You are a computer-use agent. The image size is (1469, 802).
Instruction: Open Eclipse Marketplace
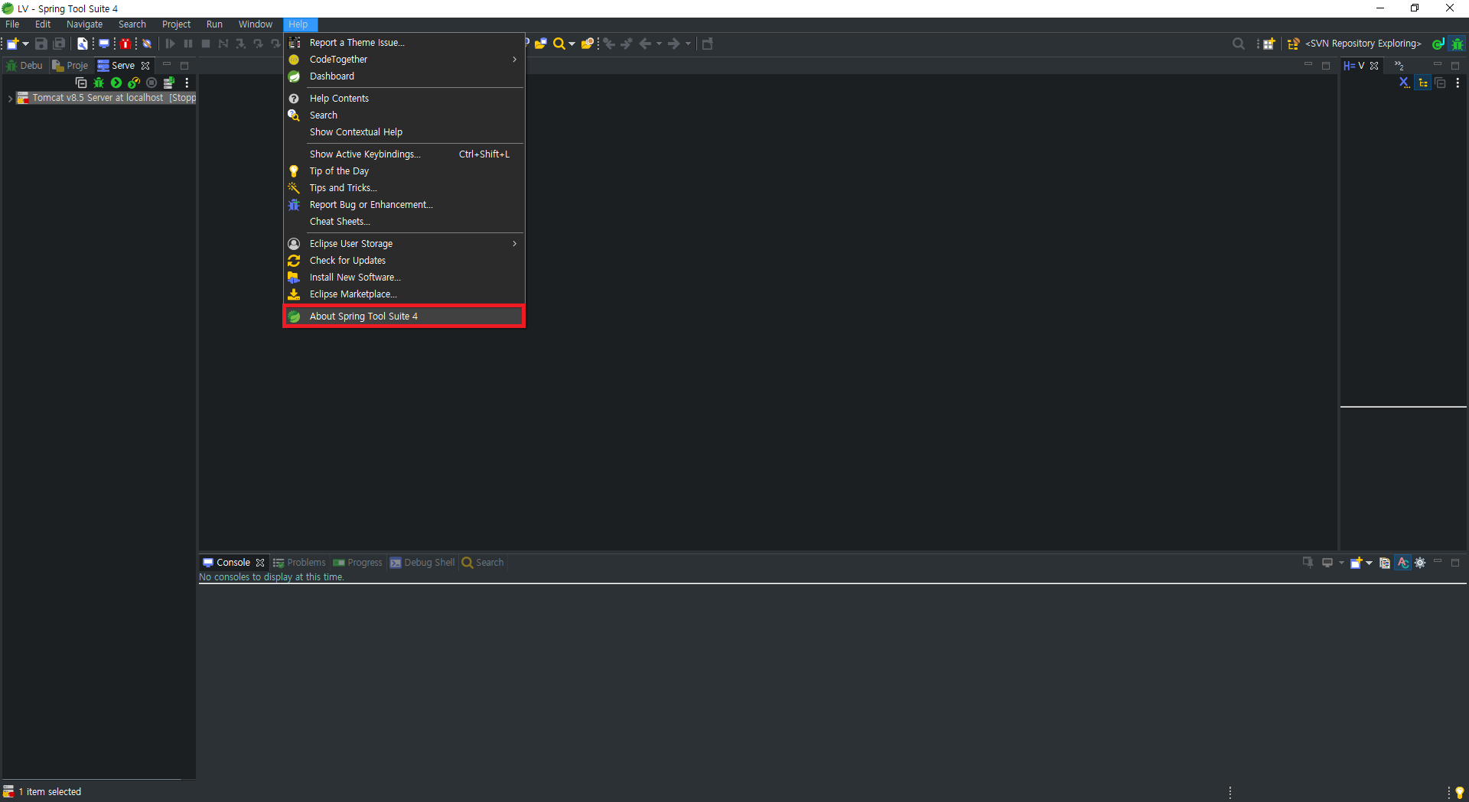404,294
